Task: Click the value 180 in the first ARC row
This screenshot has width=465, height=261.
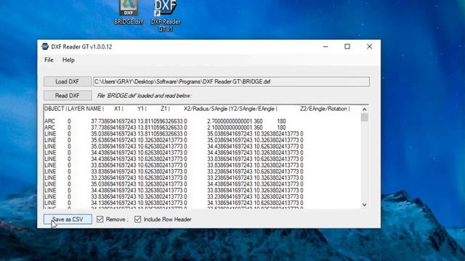Action: click(x=281, y=121)
